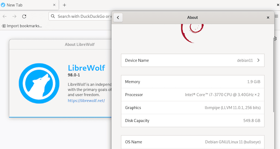Click the Debian GNU/Linux 11 (bullseye) value
Screen dimensions: 280x149
[233, 142]
